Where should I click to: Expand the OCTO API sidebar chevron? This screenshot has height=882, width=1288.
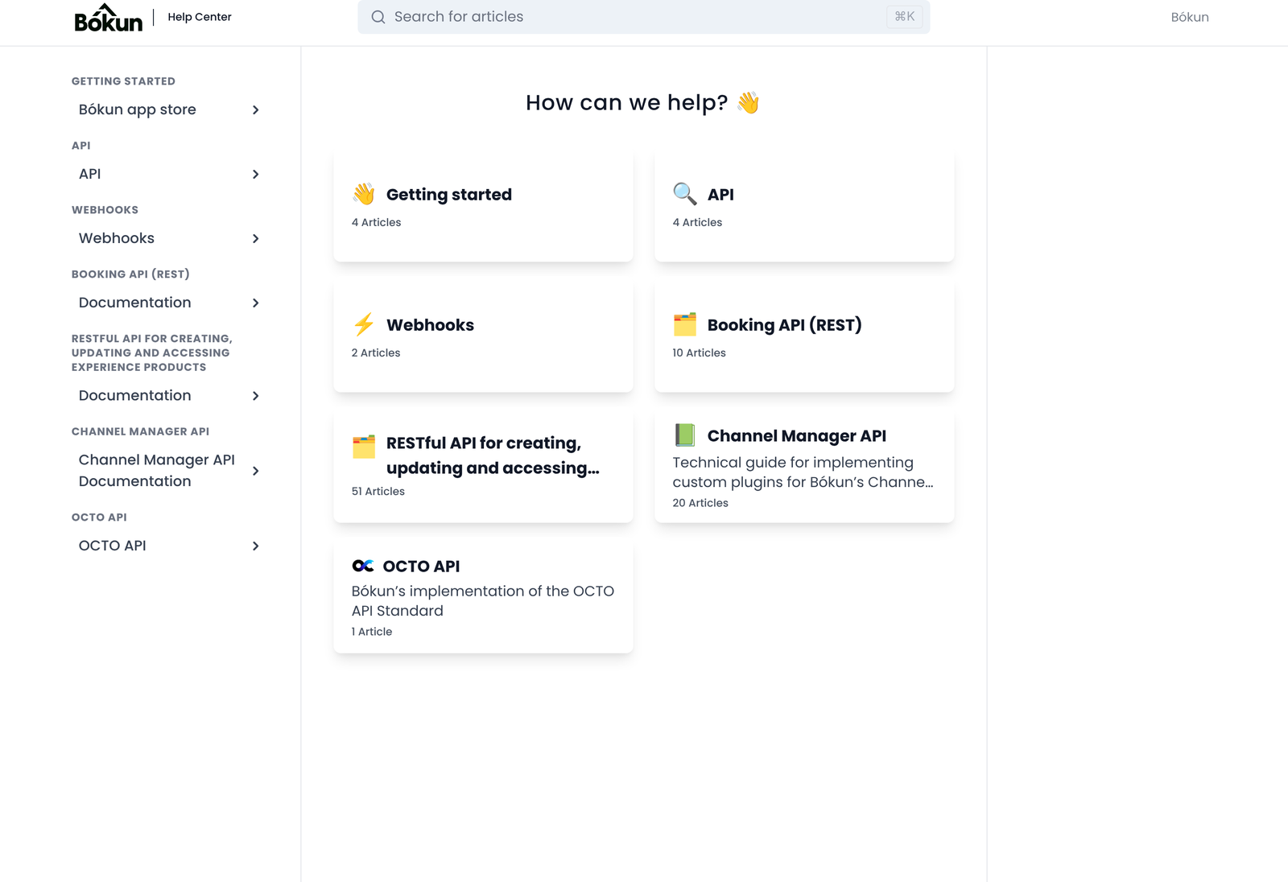pyautogui.click(x=256, y=546)
